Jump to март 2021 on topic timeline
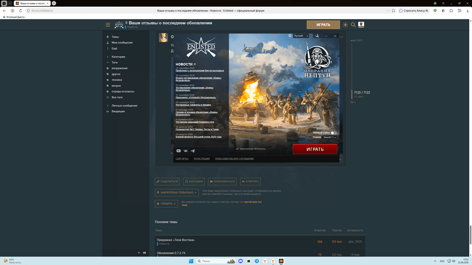This screenshot has width=472, height=265. (356, 40)
